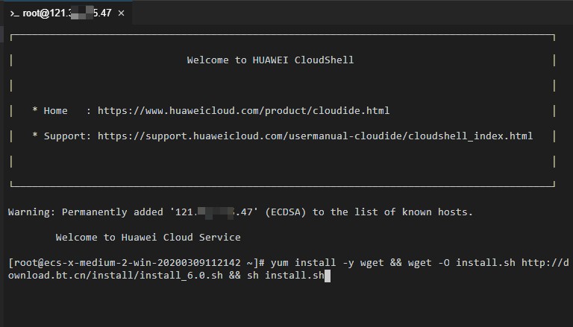This screenshot has height=327, width=573.
Task: Click the 'Welcome to HUAWEI CloudShell' banner title
Action: pos(270,60)
